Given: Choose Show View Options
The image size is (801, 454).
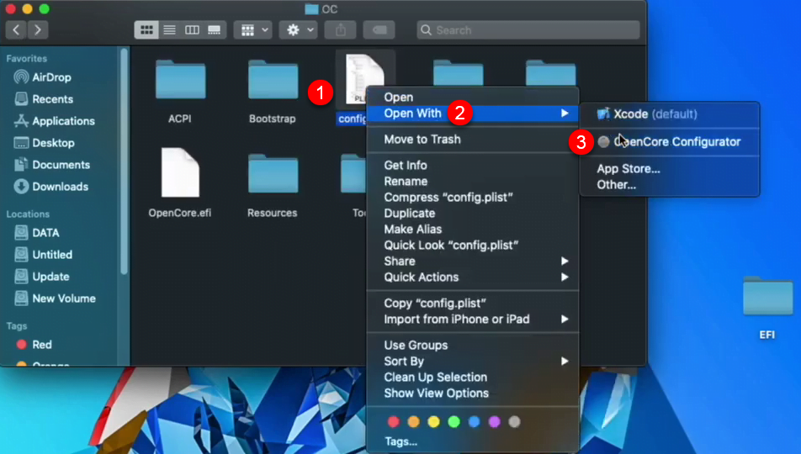Looking at the screenshot, I should coord(473,393).
